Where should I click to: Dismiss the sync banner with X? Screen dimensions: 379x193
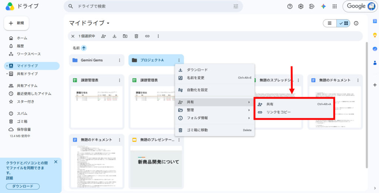[56, 162]
